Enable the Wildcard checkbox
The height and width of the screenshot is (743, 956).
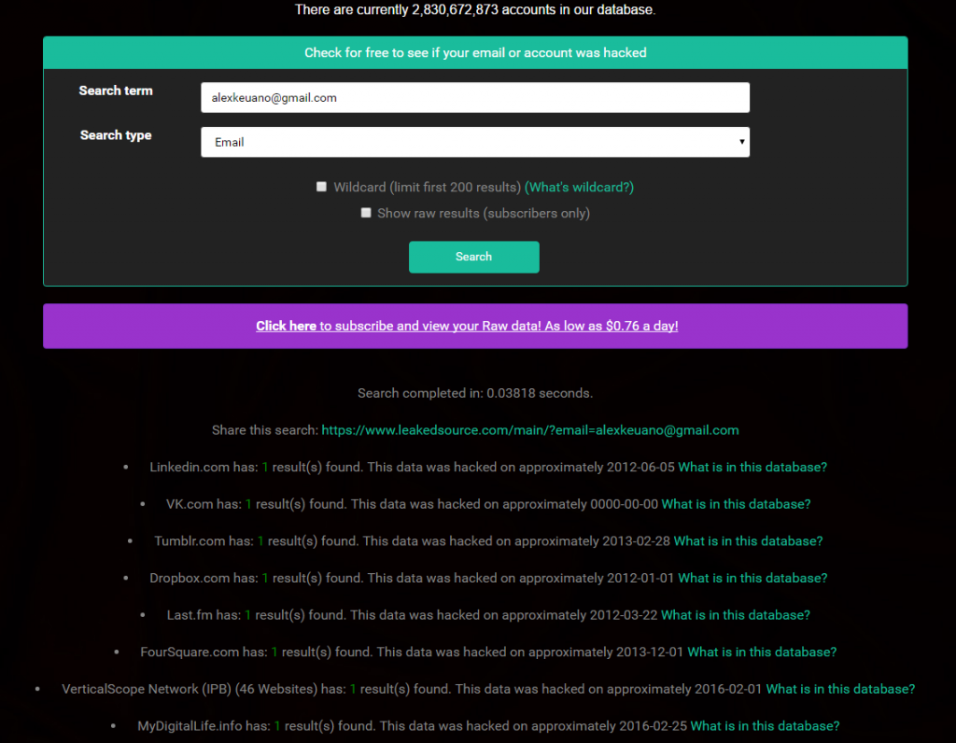(321, 187)
